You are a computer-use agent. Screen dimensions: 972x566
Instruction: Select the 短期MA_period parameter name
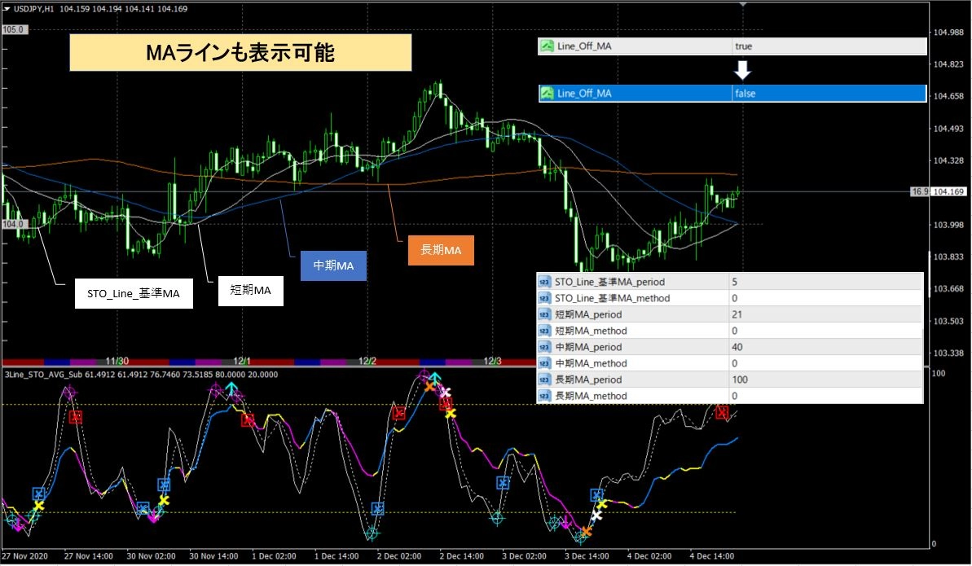tap(588, 314)
